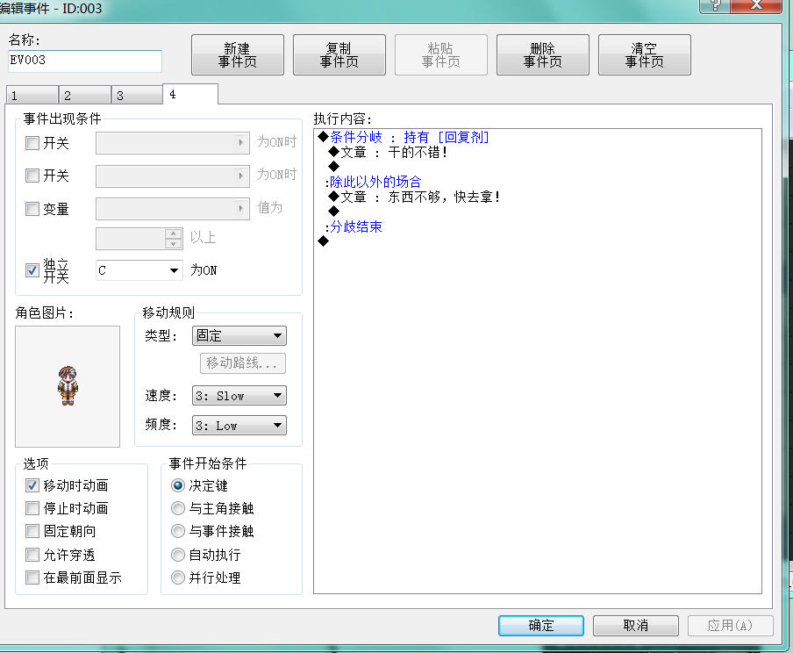Switch to event page tab 1
The height and width of the screenshot is (653, 793).
tap(32, 95)
